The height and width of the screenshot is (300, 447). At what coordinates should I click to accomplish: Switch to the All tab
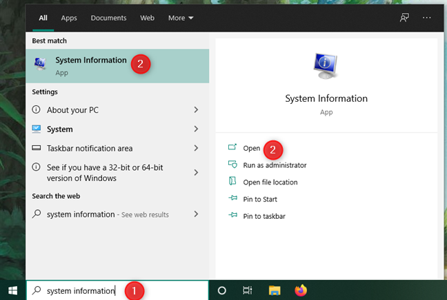pos(43,18)
